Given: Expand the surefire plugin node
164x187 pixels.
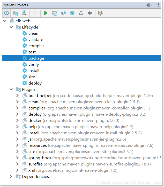Looking at the screenshot, I should click(17, 164).
